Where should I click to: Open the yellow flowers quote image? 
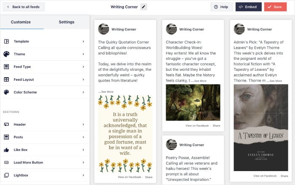click(x=125, y=134)
